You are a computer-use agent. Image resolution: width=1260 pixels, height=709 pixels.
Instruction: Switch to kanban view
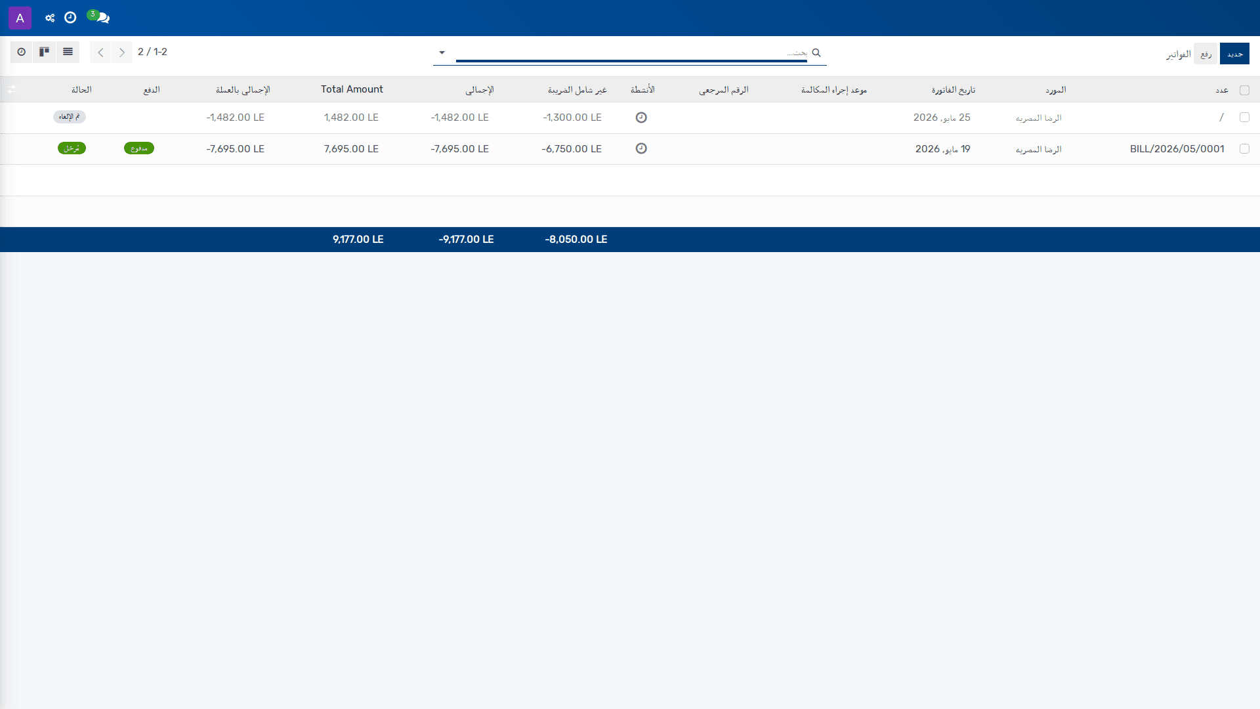[x=45, y=52]
